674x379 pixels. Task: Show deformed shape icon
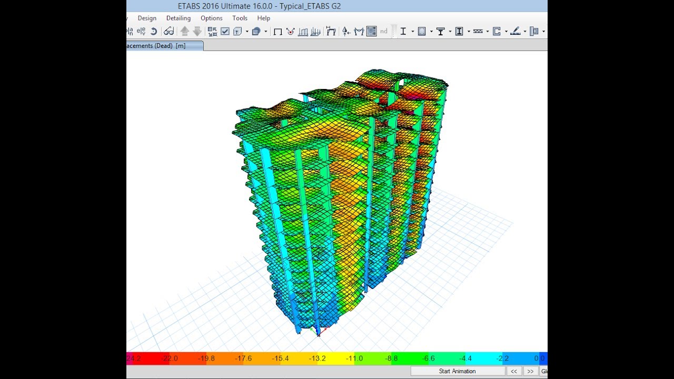pyautogui.click(x=290, y=32)
